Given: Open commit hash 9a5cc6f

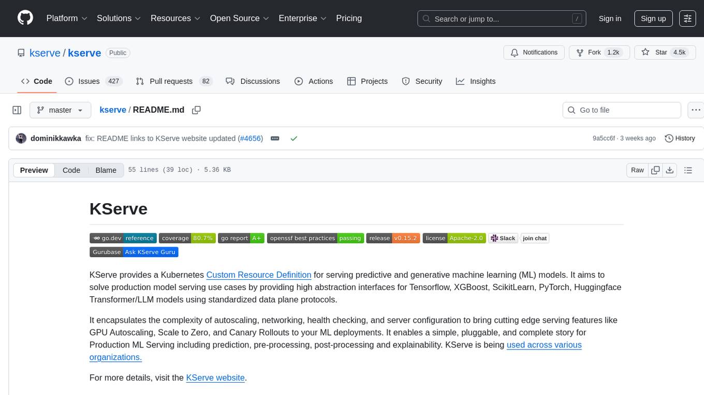Looking at the screenshot, I should (x=604, y=139).
